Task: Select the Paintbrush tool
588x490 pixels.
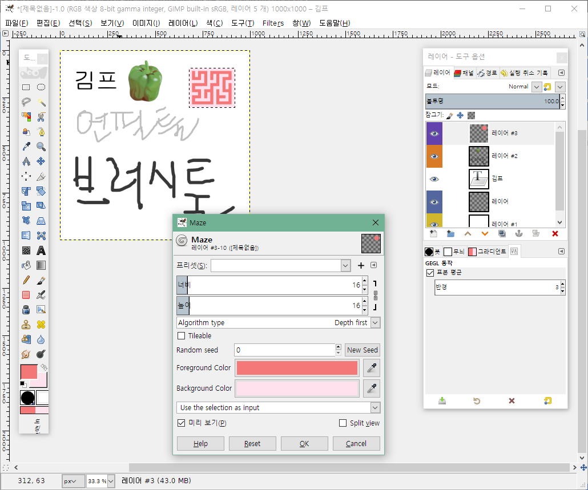Action: click(x=41, y=280)
